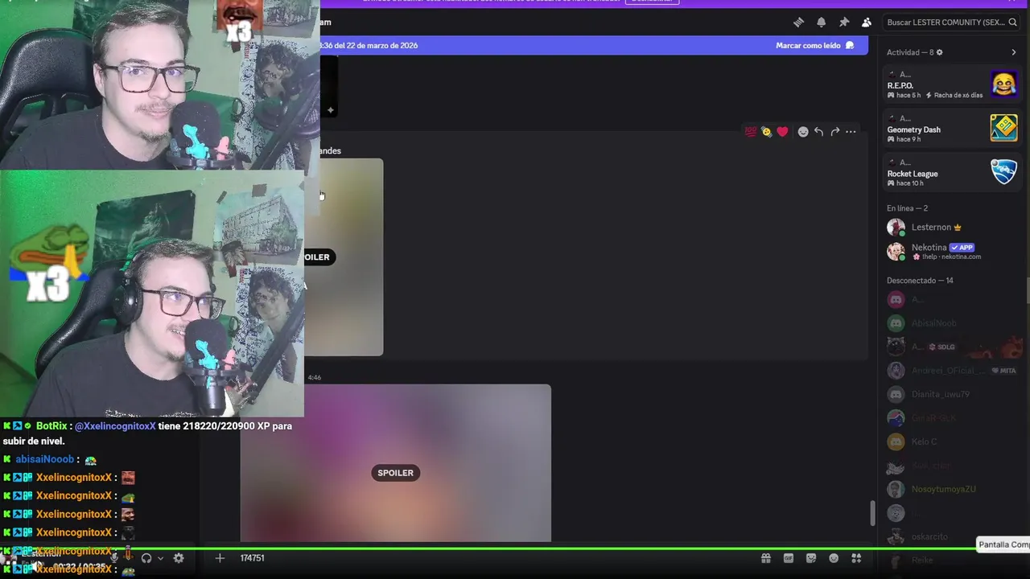Click the R.E.P.O. game thumbnail

point(1003,84)
